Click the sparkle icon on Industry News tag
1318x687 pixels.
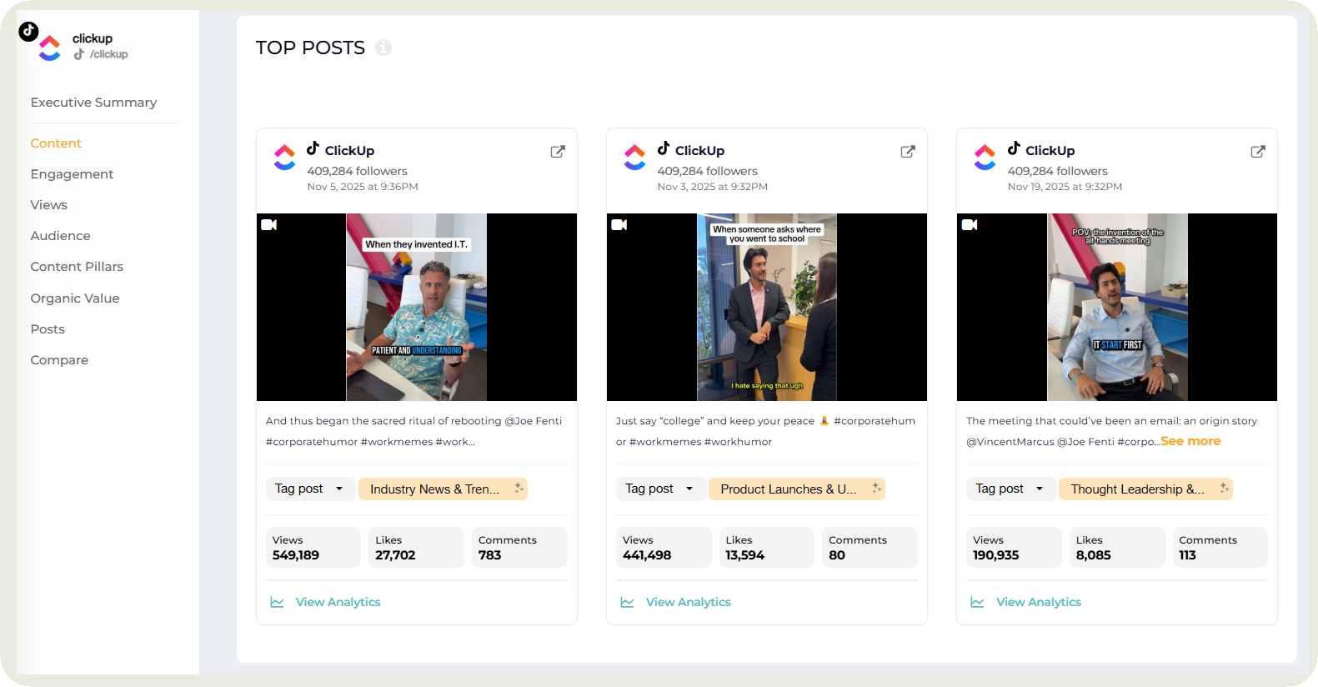(x=519, y=489)
